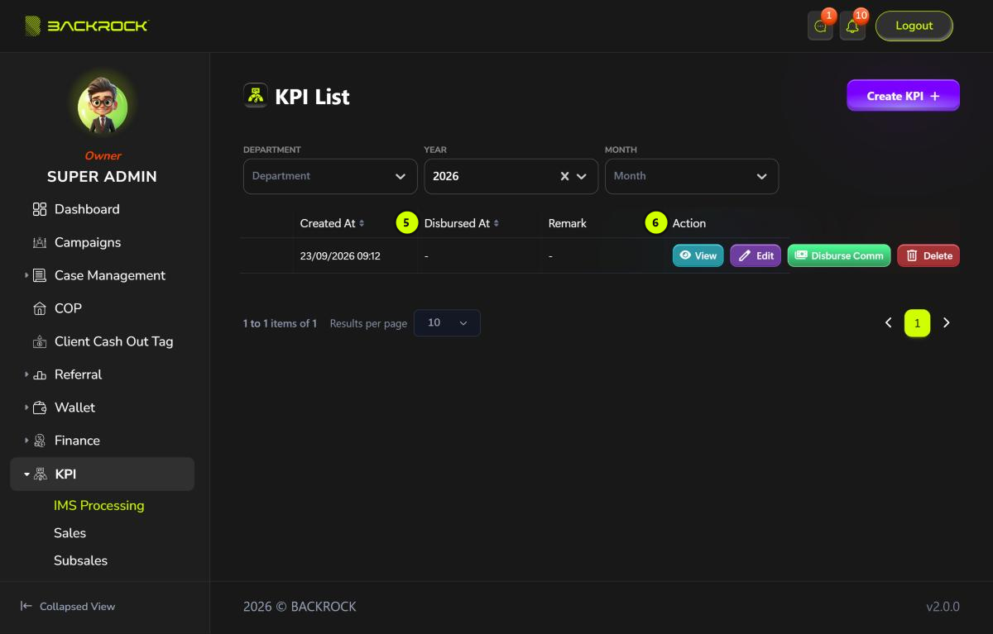Go to the previous page arrow
Viewport: 993px width, 634px height.
889,323
